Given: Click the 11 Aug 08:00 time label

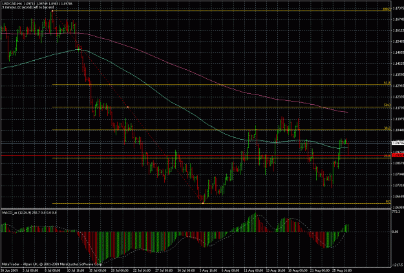Looking at the screenshot, I should pos(253,270).
